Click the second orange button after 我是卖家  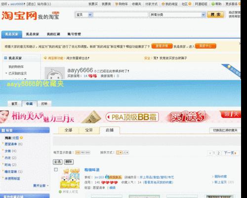[x=206, y=46]
